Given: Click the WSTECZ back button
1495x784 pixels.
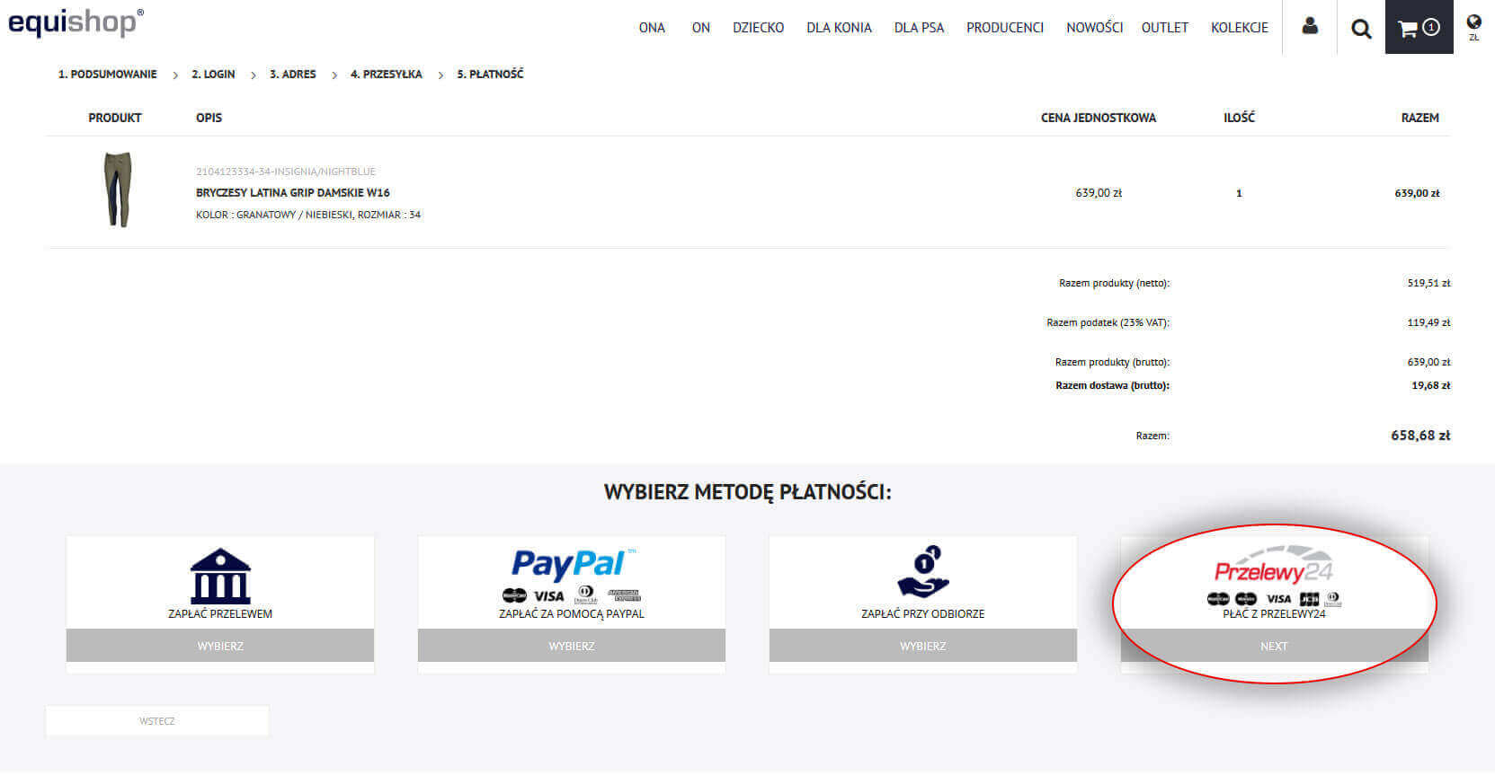Looking at the screenshot, I should 157,721.
